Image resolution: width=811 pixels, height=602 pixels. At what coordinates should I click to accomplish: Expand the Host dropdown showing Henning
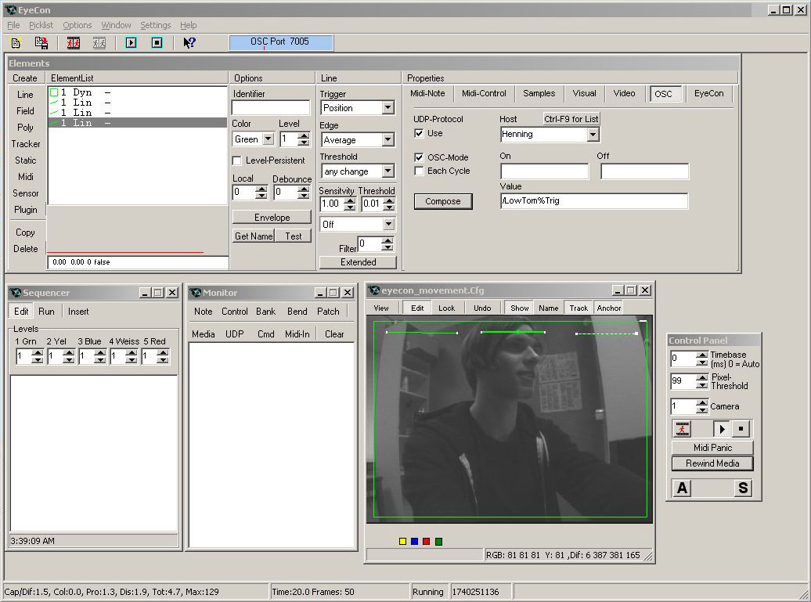(x=593, y=135)
